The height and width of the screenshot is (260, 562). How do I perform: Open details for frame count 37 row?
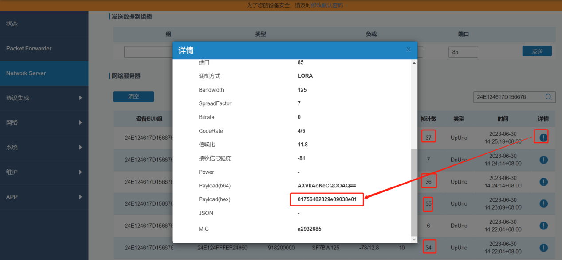(543, 138)
